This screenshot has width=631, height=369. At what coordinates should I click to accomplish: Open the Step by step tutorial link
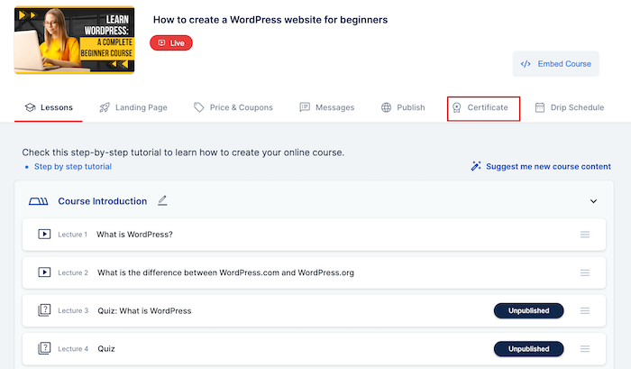(x=73, y=166)
